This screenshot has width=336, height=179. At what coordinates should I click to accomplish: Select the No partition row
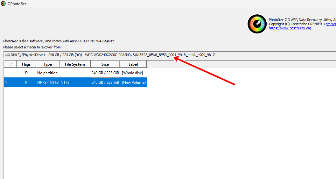tap(75, 73)
